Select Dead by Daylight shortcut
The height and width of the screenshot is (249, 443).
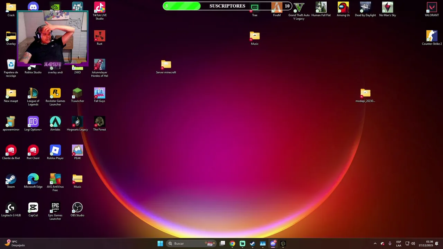(365, 9)
